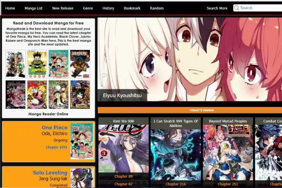
Task: Open the Bookmark page
Action: pos(132,8)
